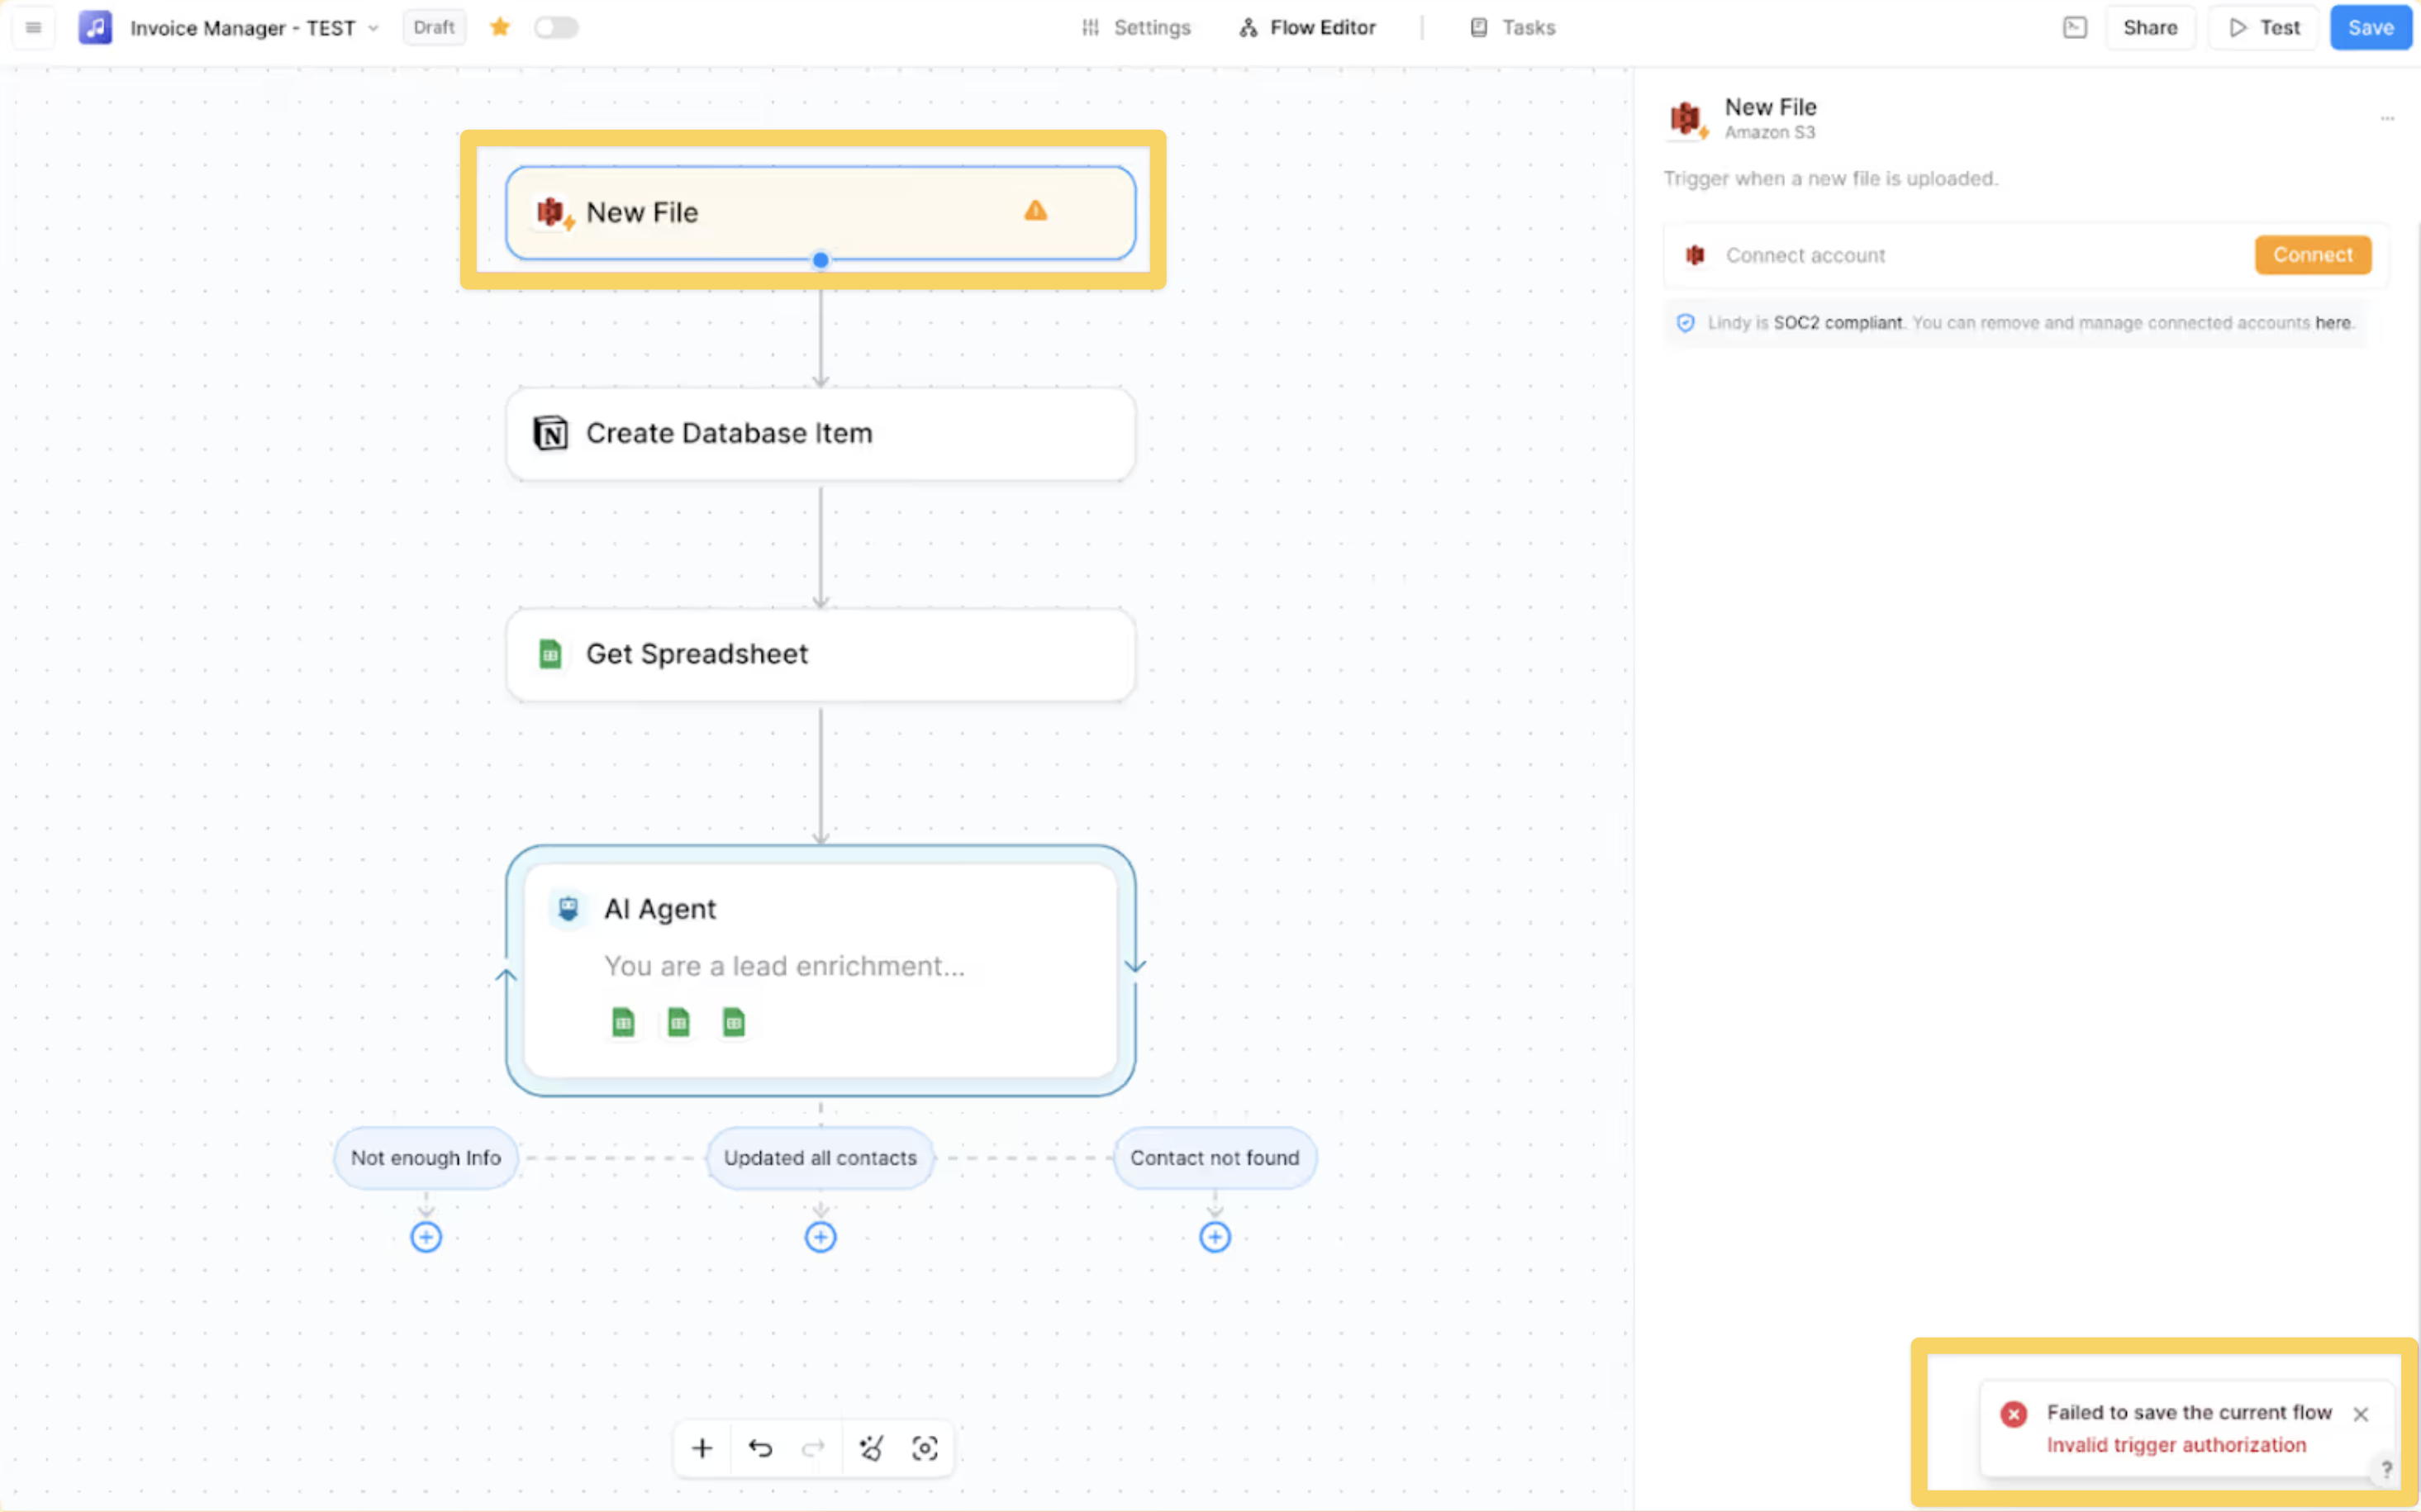Expand the Invoice Manager - TEST dropdown

click(373, 28)
